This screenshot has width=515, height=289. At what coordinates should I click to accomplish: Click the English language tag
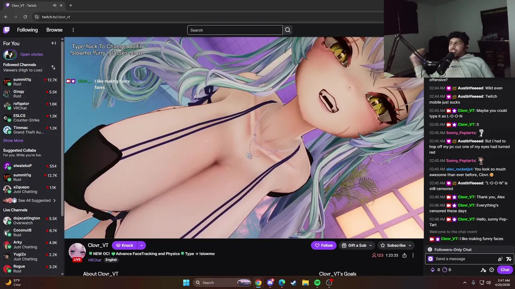pyautogui.click(x=111, y=260)
